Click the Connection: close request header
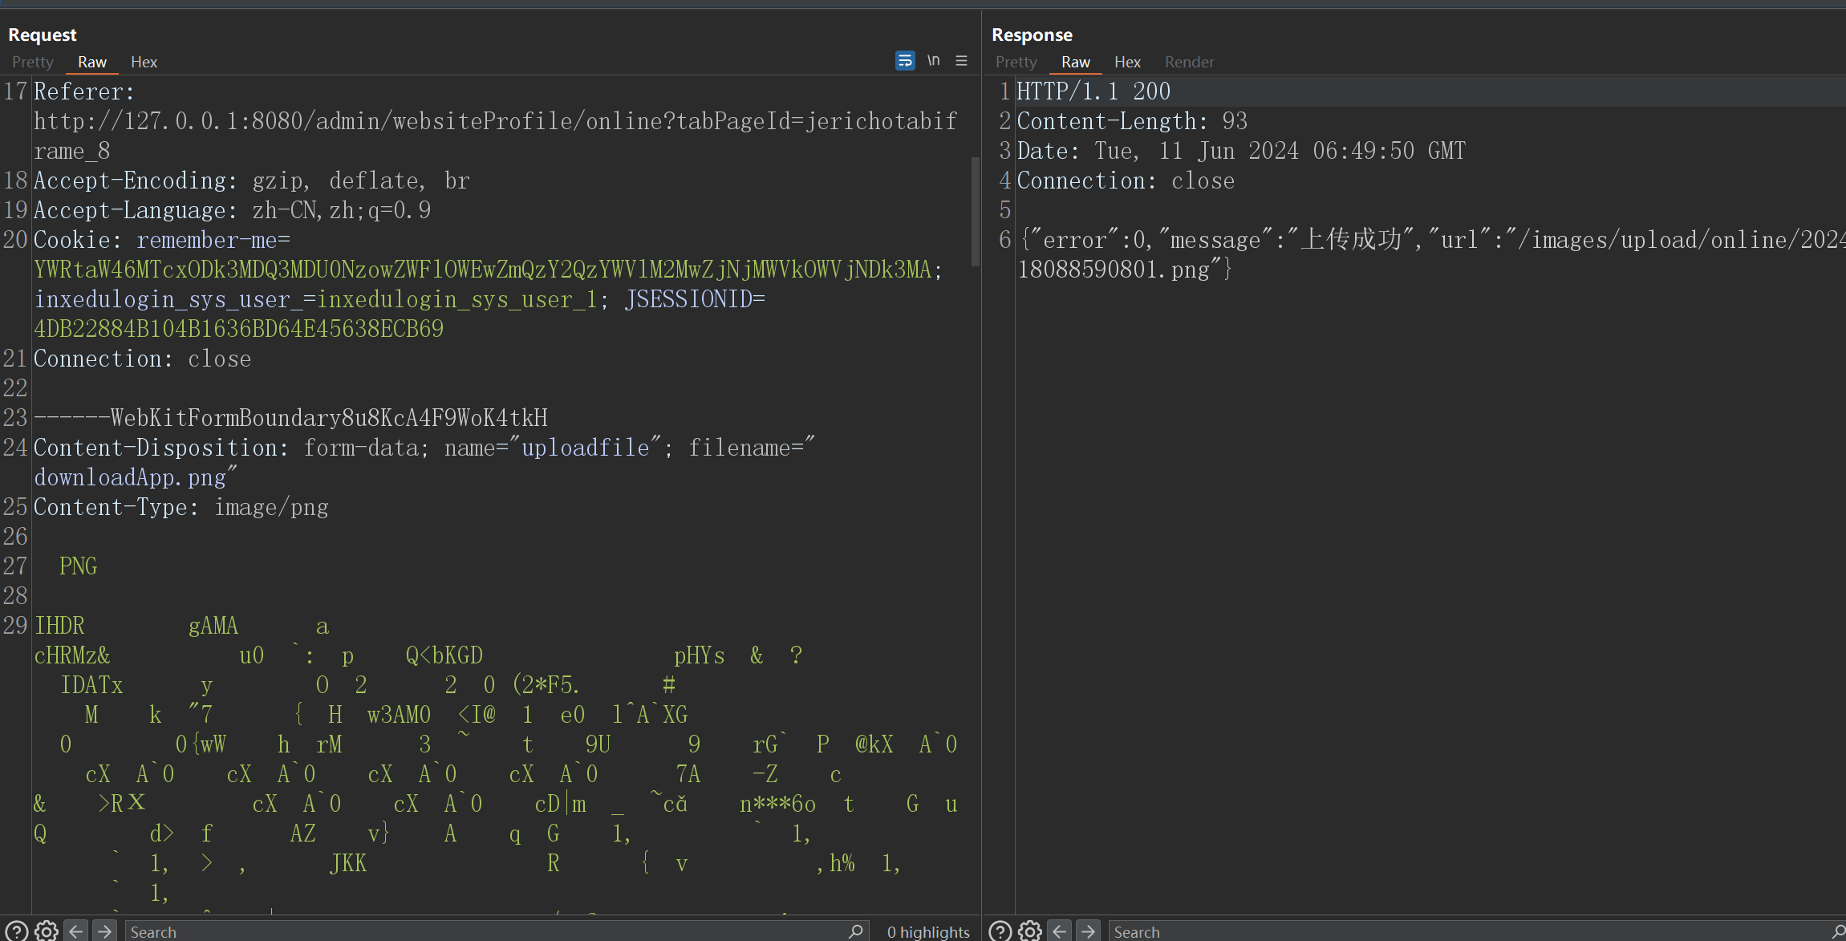 (x=142, y=359)
